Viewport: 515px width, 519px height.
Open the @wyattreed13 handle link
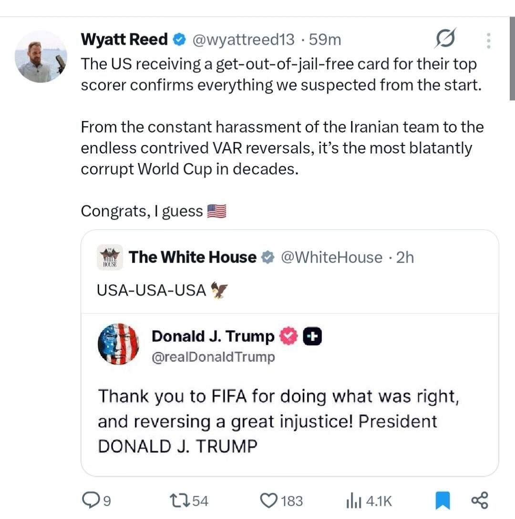coord(243,40)
